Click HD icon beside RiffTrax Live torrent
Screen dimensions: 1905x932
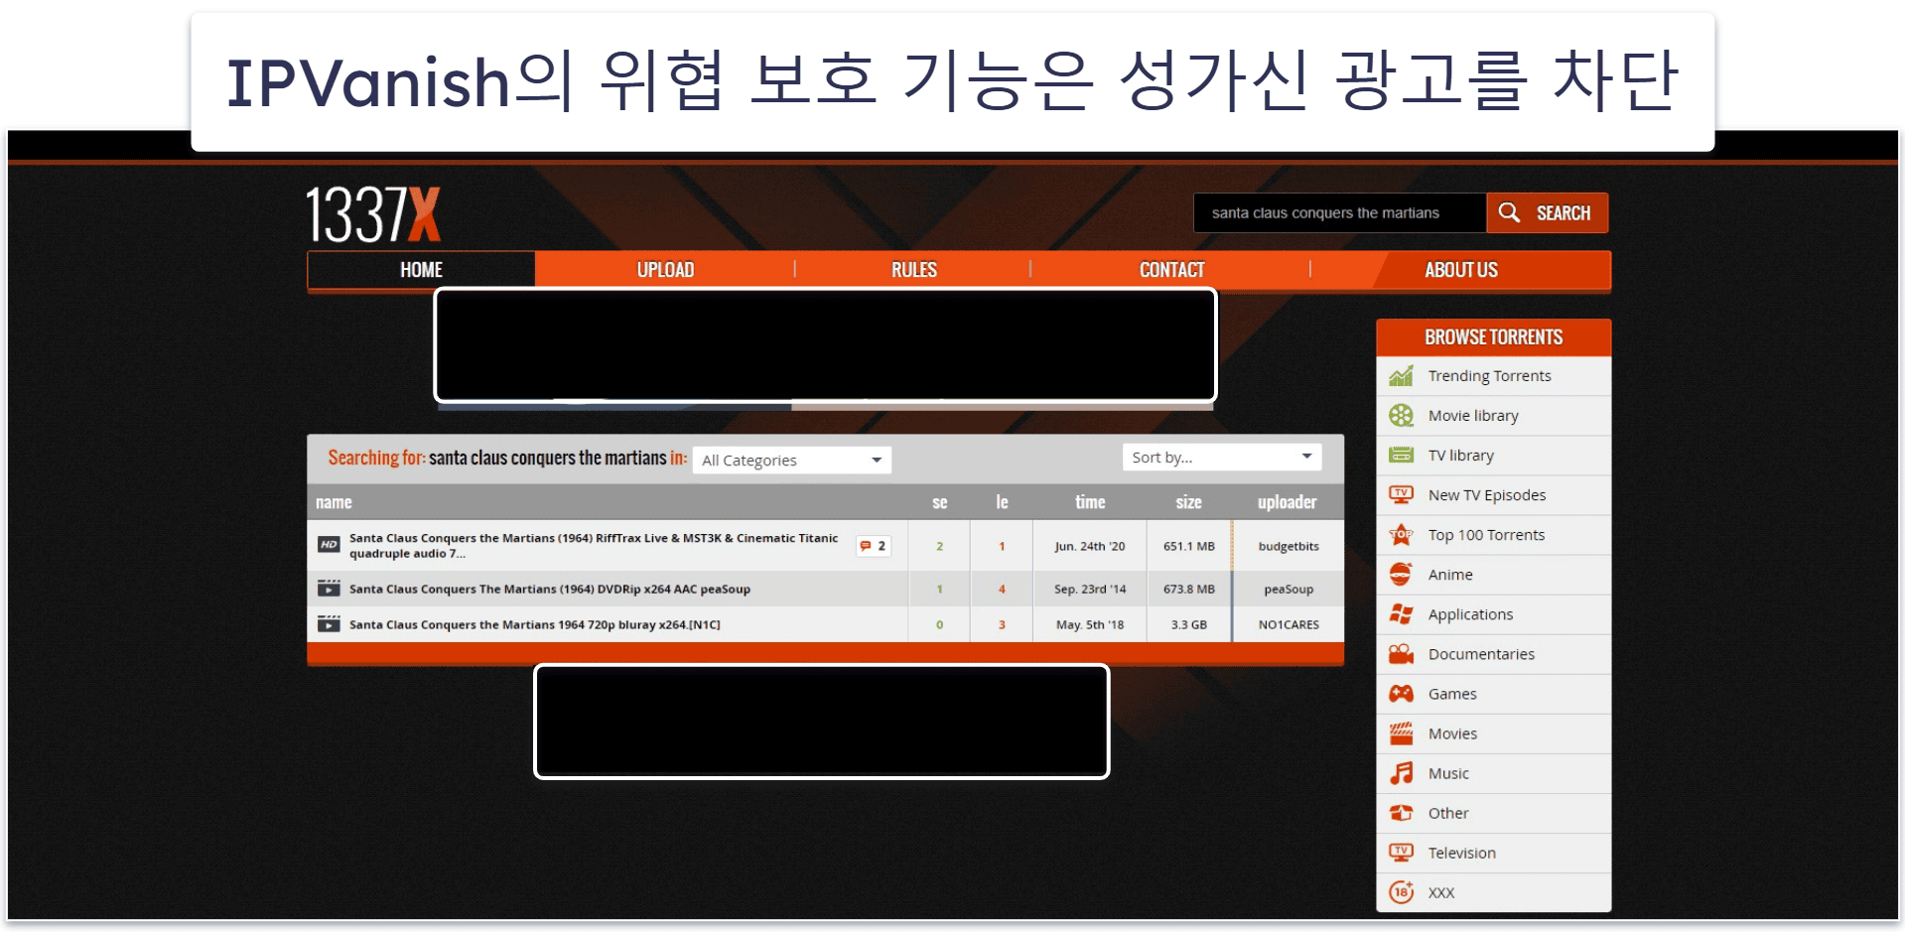(x=329, y=545)
